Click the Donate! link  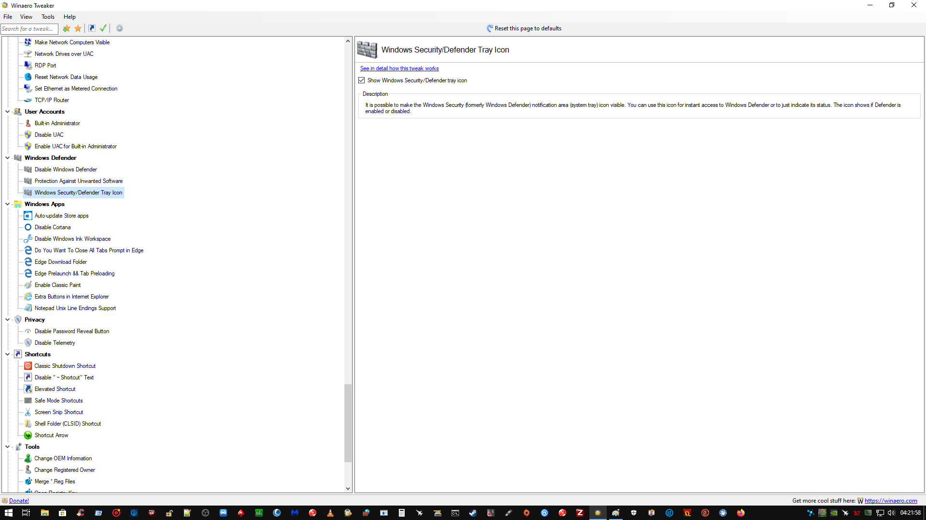click(x=19, y=501)
